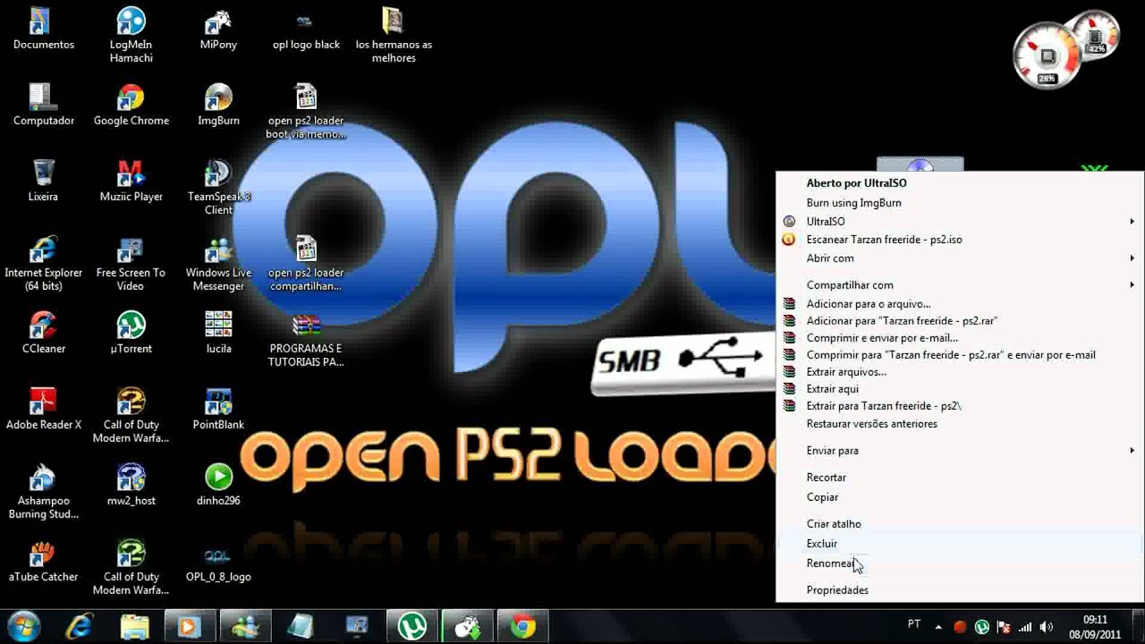Launch the µTorrent desktop shortcut
This screenshot has width=1145, height=644.
(x=131, y=334)
